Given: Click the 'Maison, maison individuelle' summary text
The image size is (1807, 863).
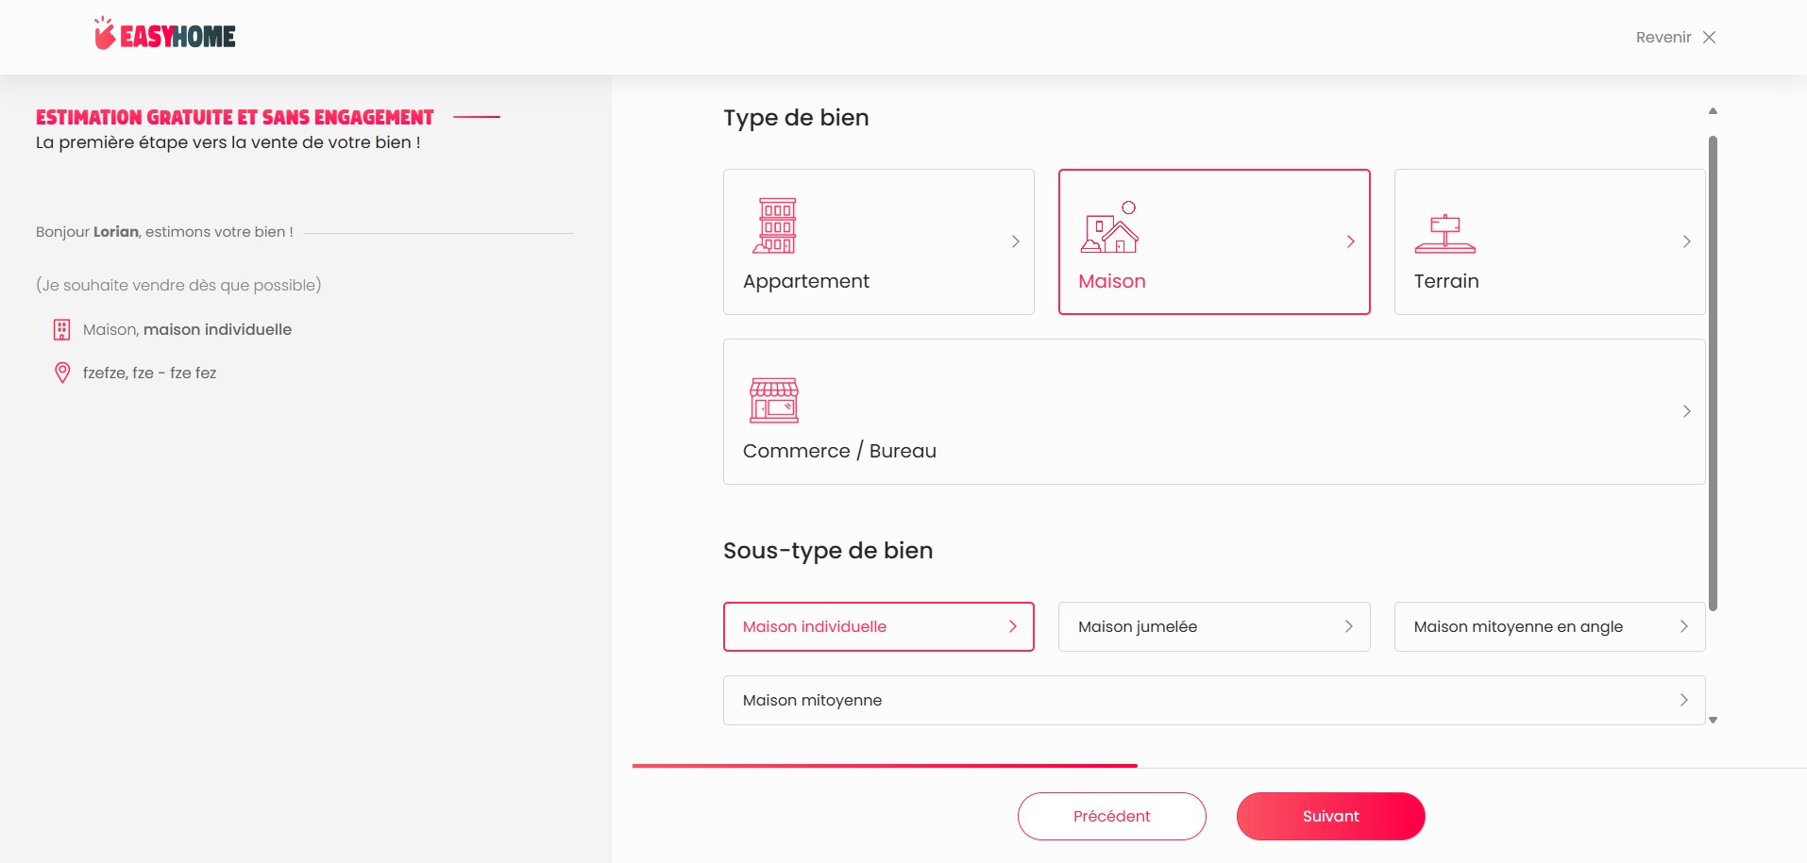Looking at the screenshot, I should [x=187, y=329].
